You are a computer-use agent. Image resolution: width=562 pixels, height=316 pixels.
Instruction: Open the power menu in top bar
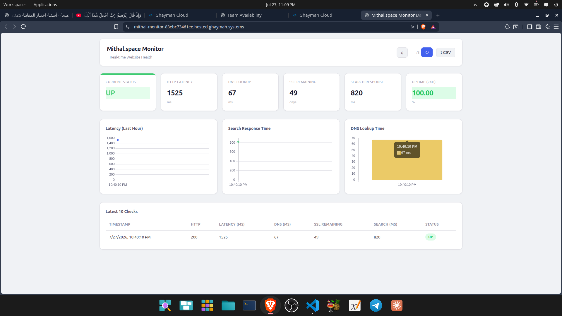coord(556,5)
